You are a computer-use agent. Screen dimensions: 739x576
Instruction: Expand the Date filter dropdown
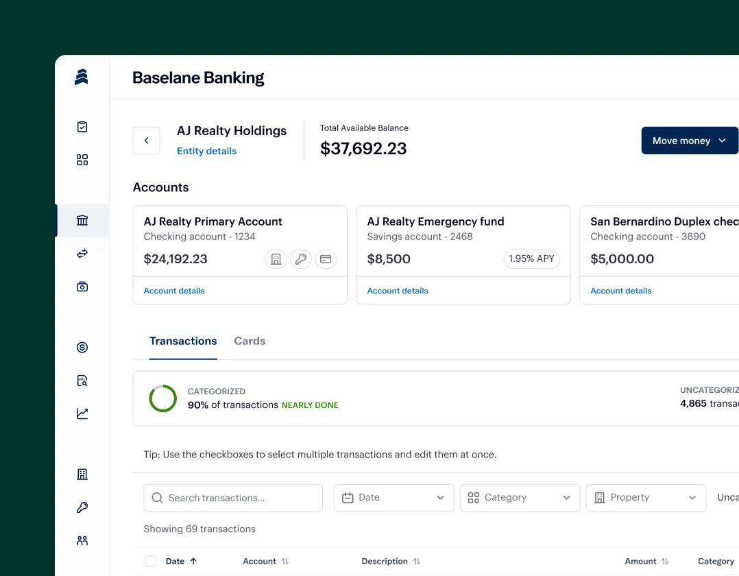pyautogui.click(x=394, y=498)
